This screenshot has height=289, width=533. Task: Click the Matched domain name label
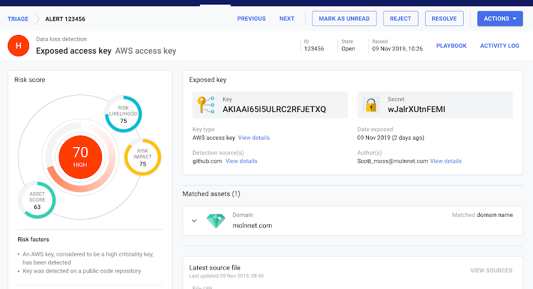pos(482,215)
